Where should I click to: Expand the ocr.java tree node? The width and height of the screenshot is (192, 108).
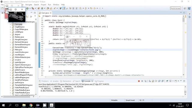(10, 60)
